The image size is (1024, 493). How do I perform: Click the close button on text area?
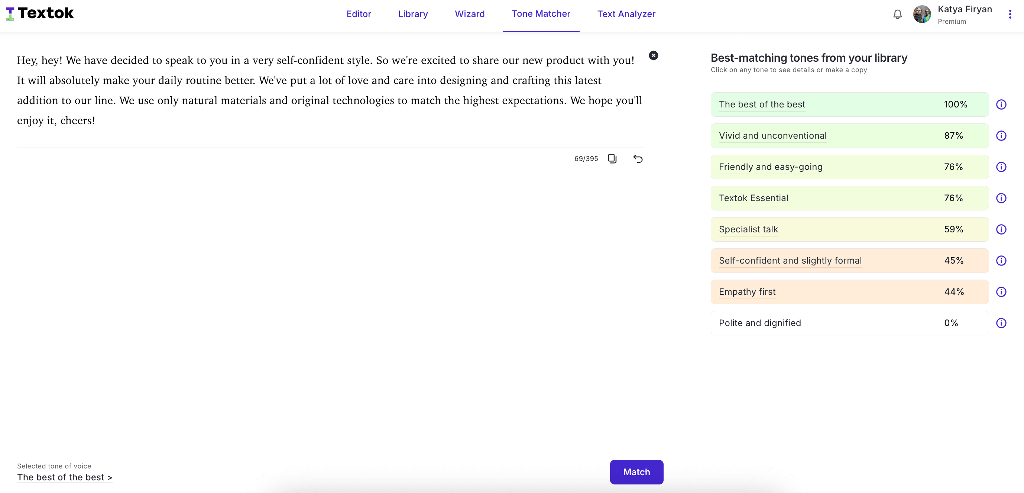point(654,55)
